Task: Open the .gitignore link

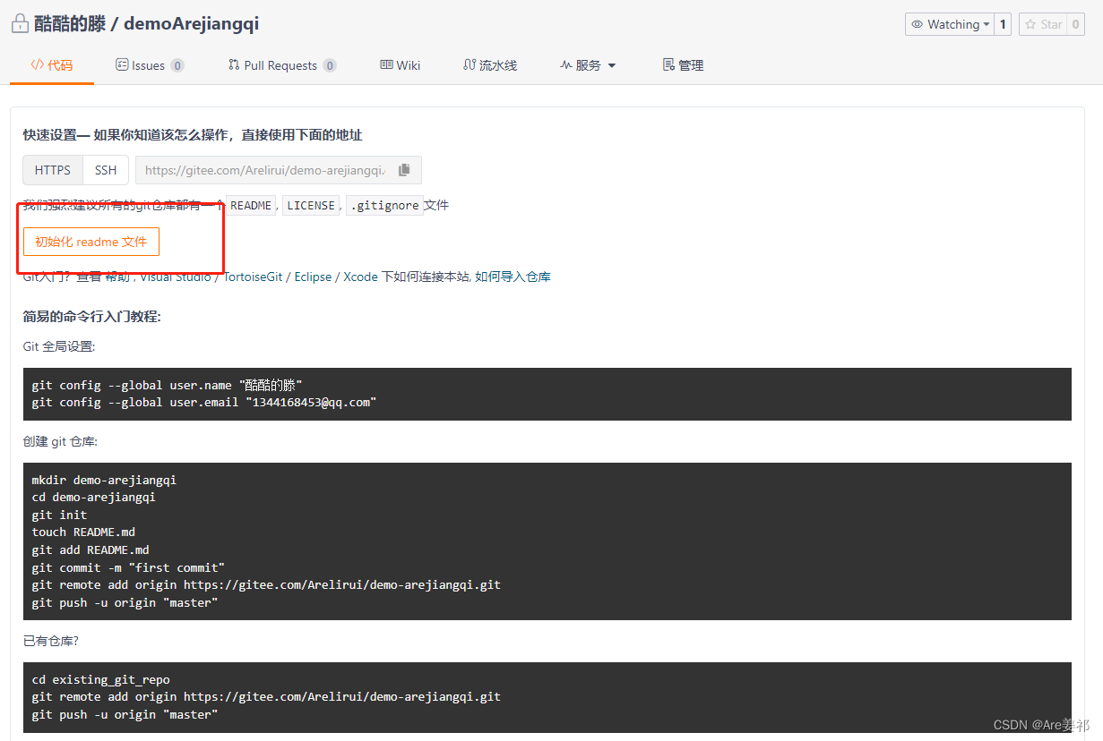Action: [x=384, y=205]
